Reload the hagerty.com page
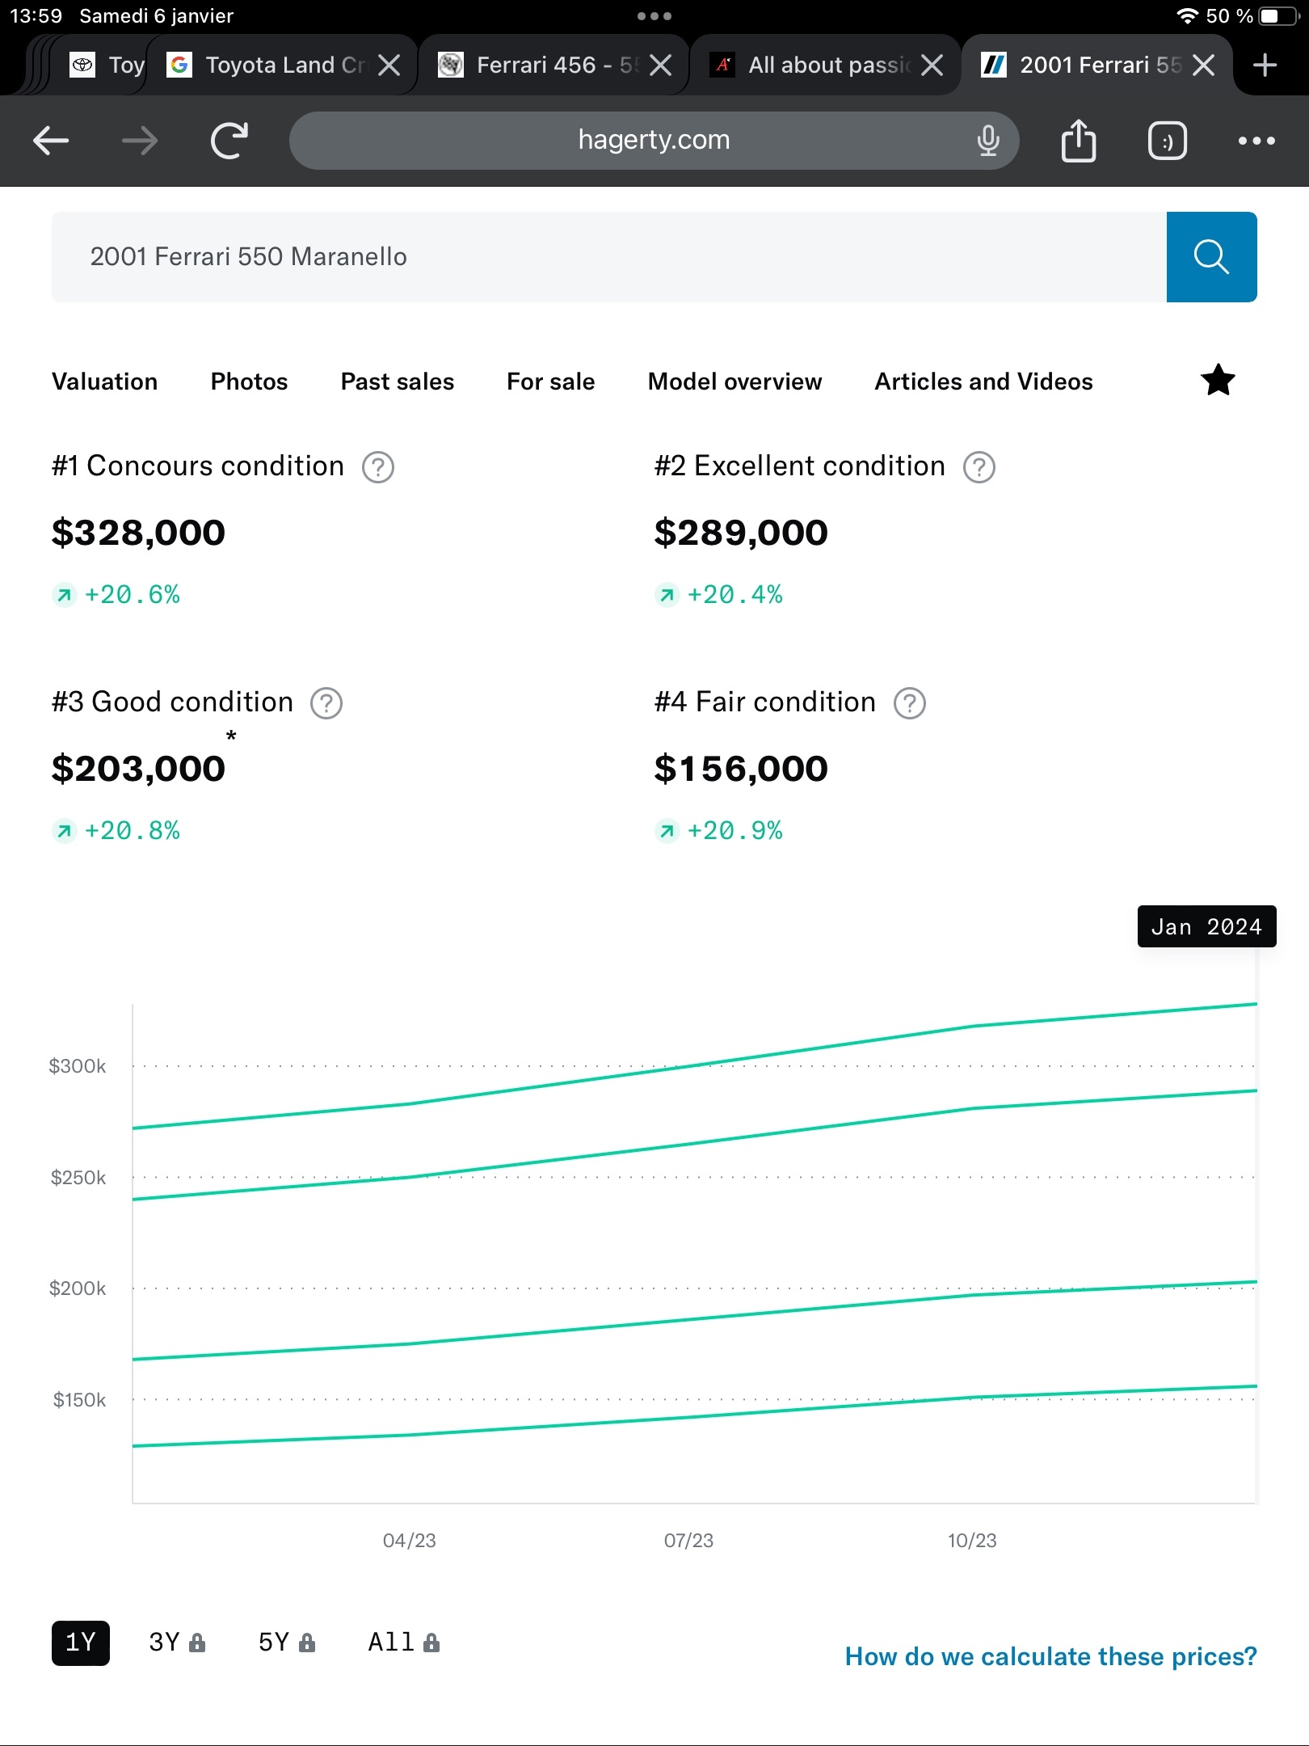The width and height of the screenshot is (1309, 1746). (229, 141)
